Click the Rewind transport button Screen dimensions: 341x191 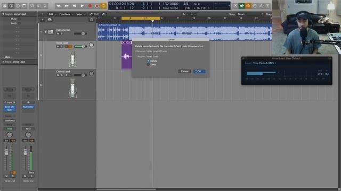click(59, 6)
